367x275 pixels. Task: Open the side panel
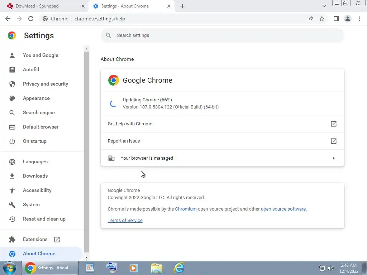click(336, 19)
